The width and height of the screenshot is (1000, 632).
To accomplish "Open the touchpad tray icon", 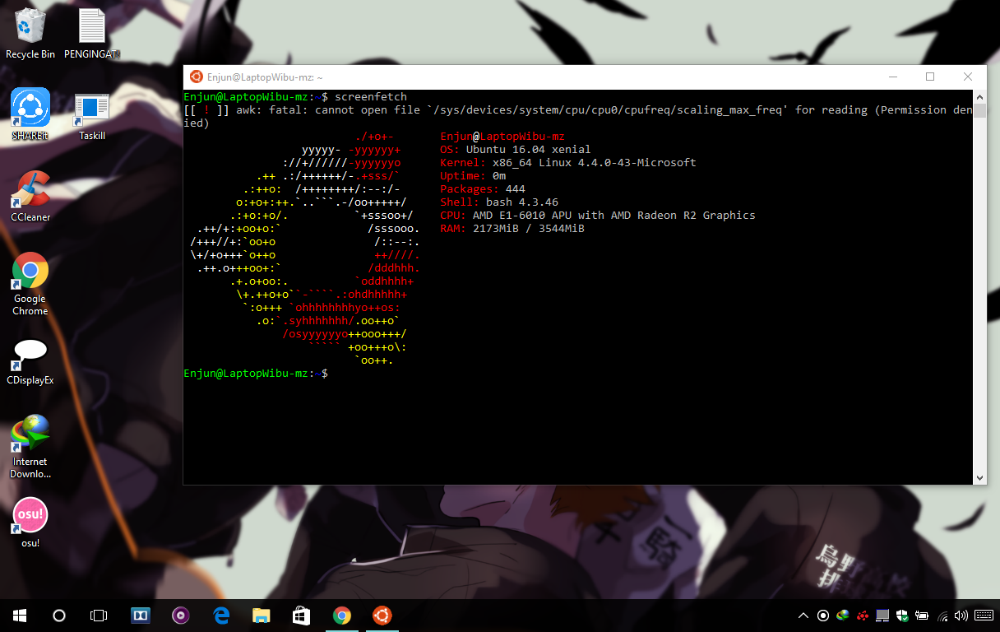I will point(882,616).
